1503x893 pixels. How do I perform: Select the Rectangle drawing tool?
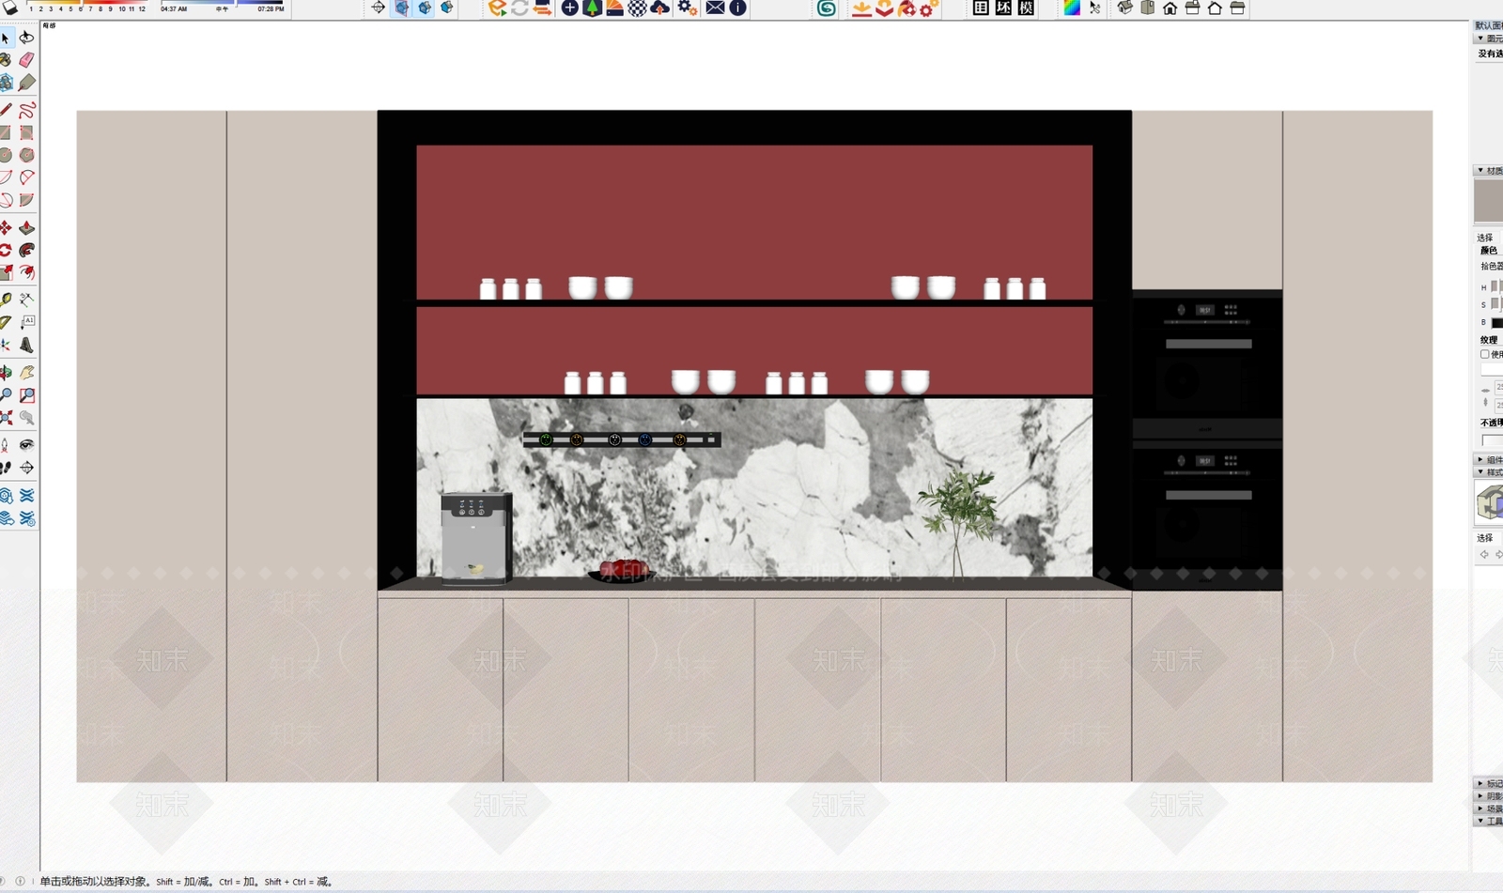click(x=6, y=132)
